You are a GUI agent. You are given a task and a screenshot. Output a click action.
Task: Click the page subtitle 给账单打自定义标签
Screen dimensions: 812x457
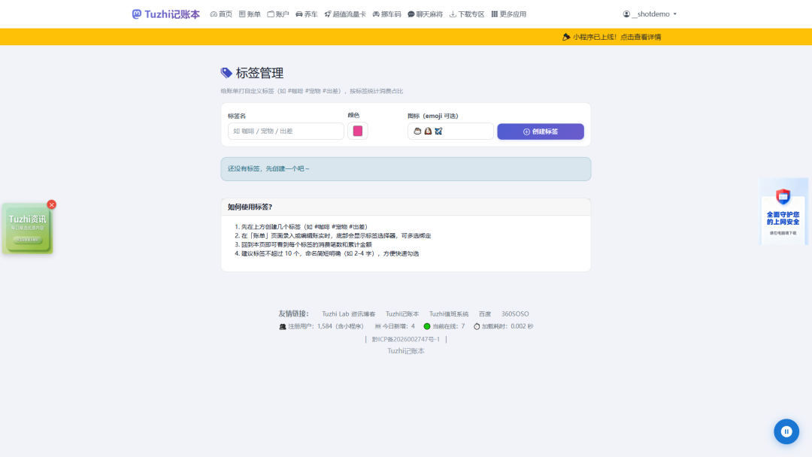point(312,91)
